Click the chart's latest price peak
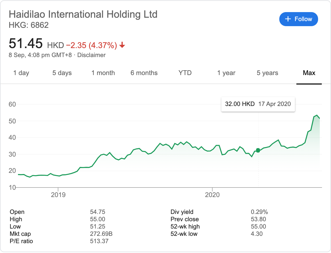The width and height of the screenshot is (331, 253). (x=317, y=115)
